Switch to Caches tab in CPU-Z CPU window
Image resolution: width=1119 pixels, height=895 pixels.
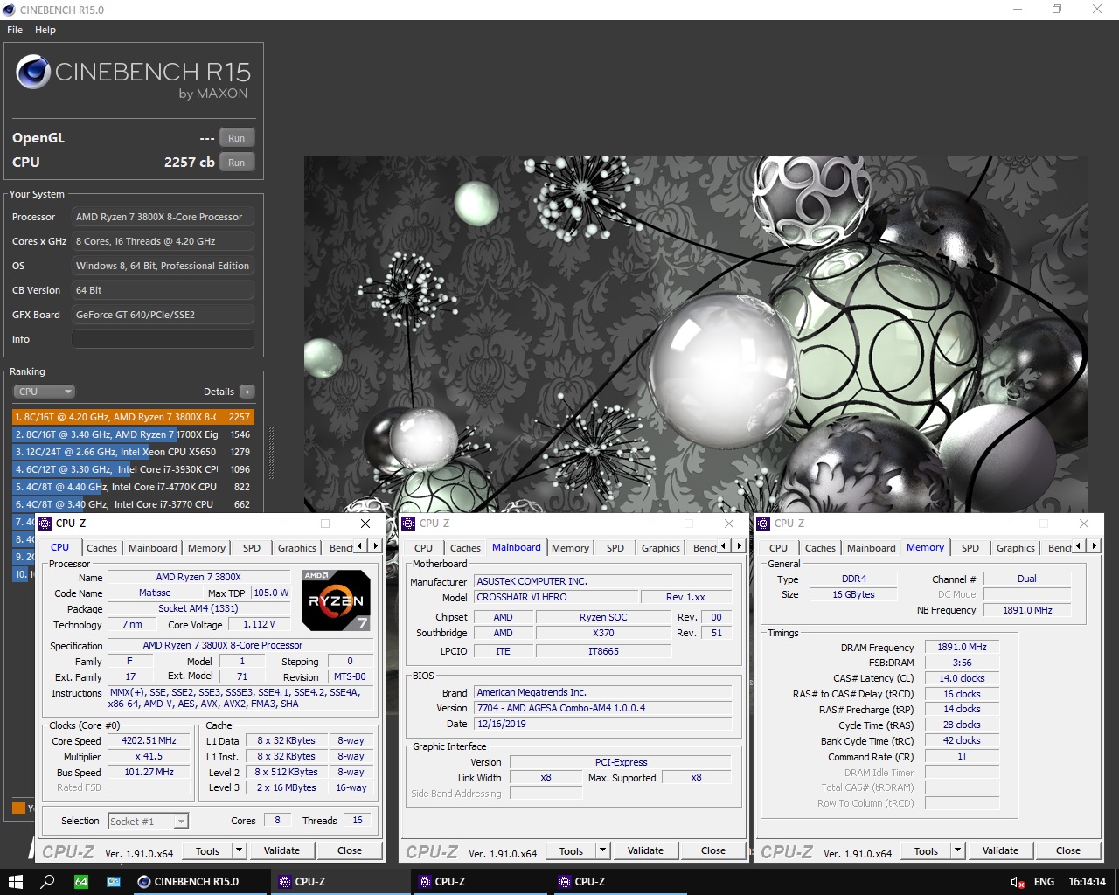coord(101,548)
